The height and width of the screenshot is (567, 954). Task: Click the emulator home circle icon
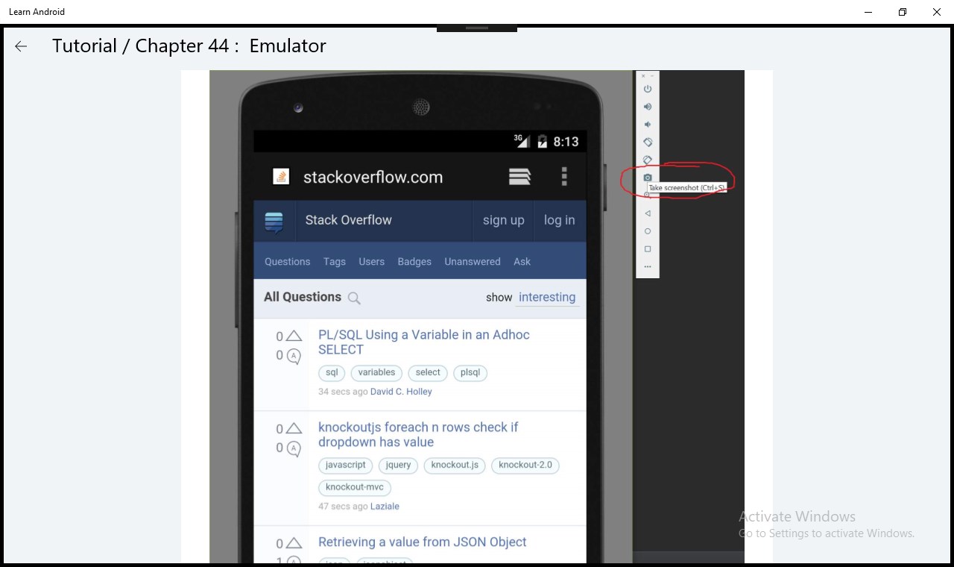tap(648, 231)
